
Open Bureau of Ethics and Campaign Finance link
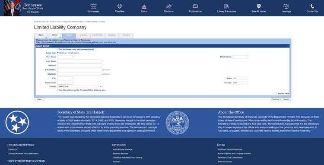tap(234, 154)
